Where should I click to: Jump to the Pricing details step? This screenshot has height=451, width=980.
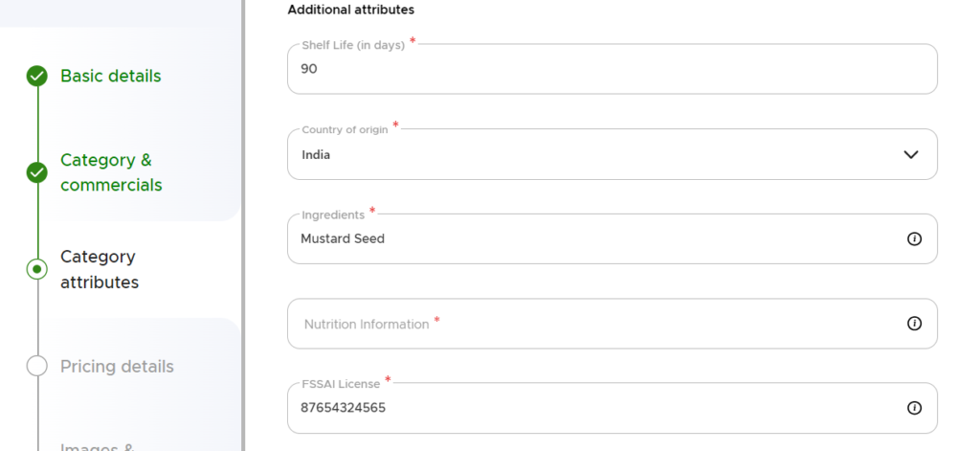coord(117,367)
